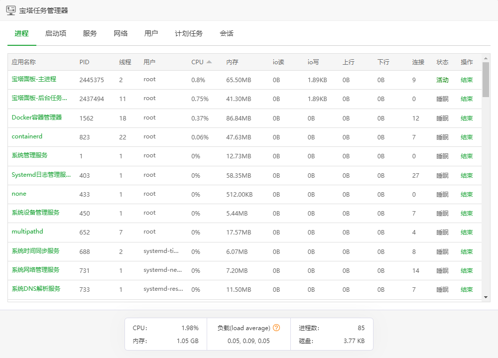Screen dimensions: 498x358
Task: Click the 应用名称 column header
Action: point(23,62)
